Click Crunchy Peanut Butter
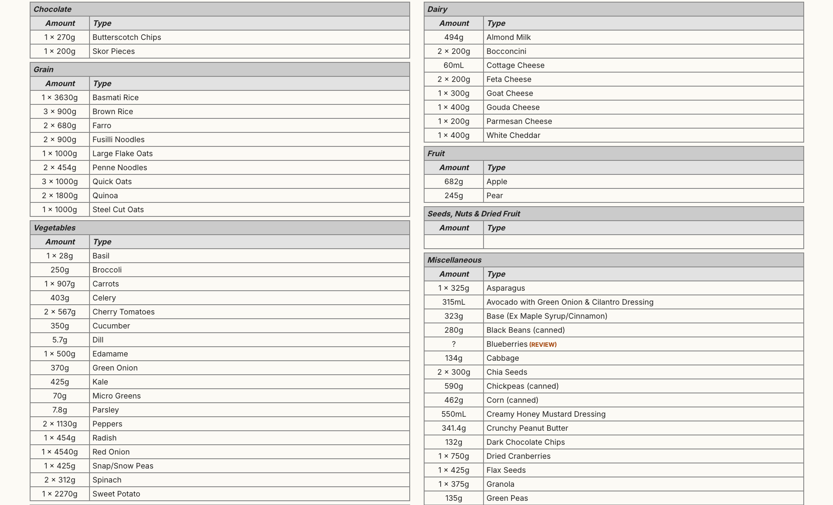Screen dimensions: 833x505 click(614, 428)
